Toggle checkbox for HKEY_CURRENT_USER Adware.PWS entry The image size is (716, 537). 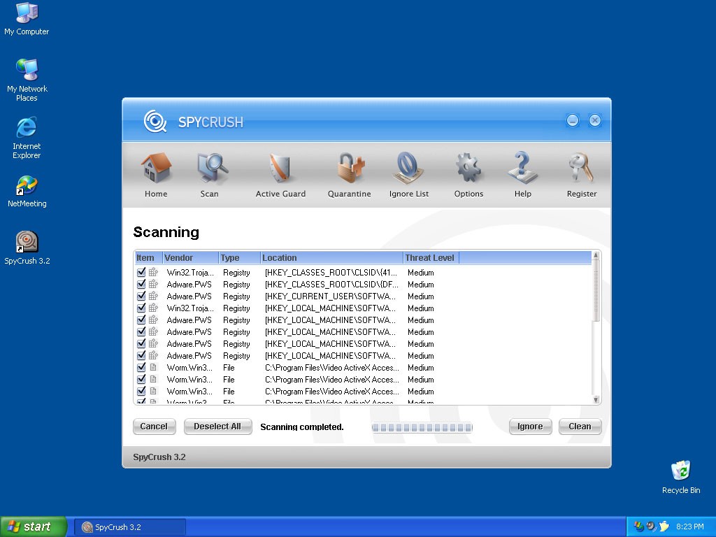(x=141, y=296)
